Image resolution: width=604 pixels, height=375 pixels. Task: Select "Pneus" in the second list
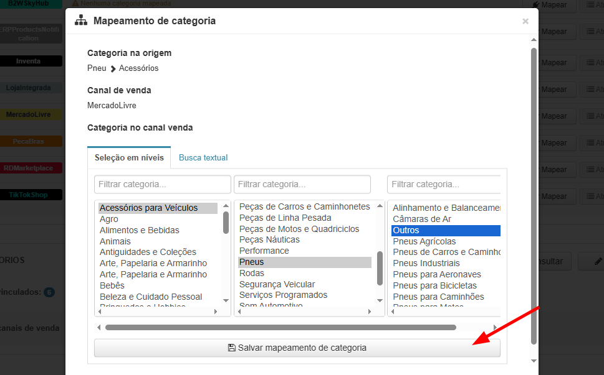point(305,262)
